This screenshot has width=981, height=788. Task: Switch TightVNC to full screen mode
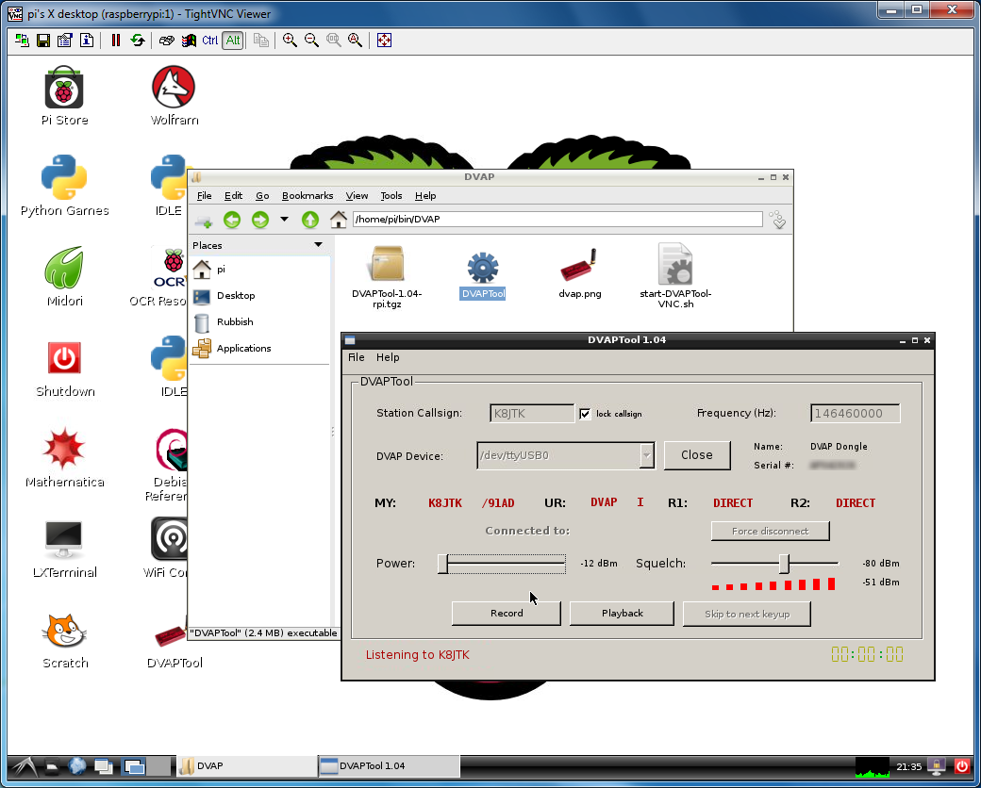tap(384, 41)
